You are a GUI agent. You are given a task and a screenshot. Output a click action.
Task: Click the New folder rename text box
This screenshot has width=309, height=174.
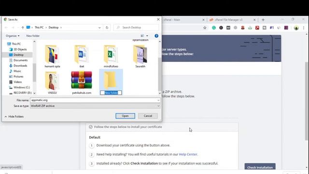point(111,93)
